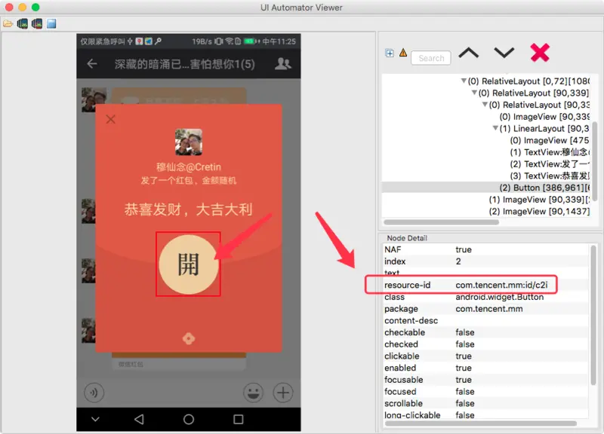Tap the 開 open button on the red envelope

point(188,264)
